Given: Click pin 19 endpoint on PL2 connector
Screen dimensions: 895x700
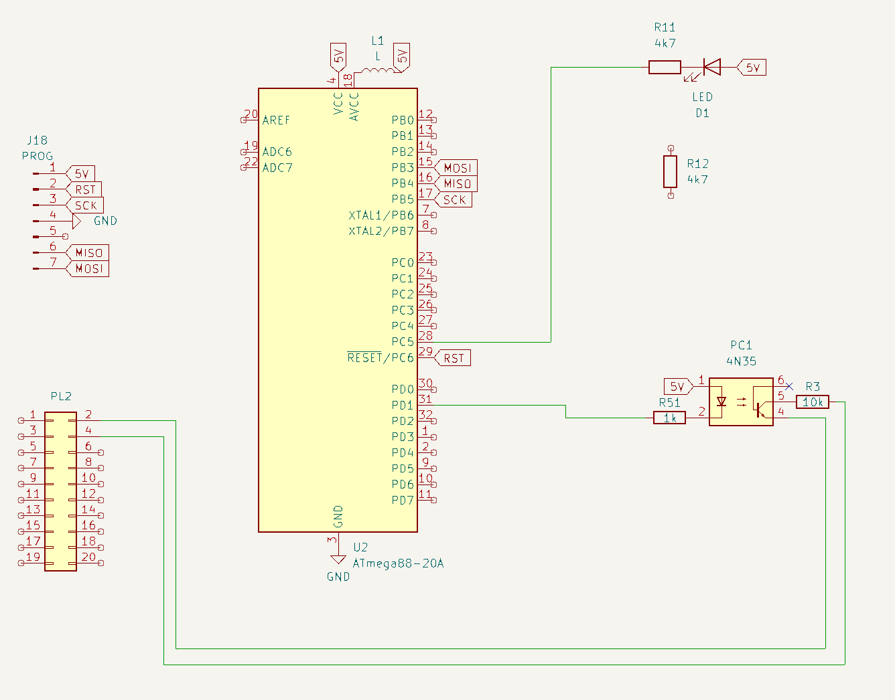Looking at the screenshot, I should (x=20, y=563).
